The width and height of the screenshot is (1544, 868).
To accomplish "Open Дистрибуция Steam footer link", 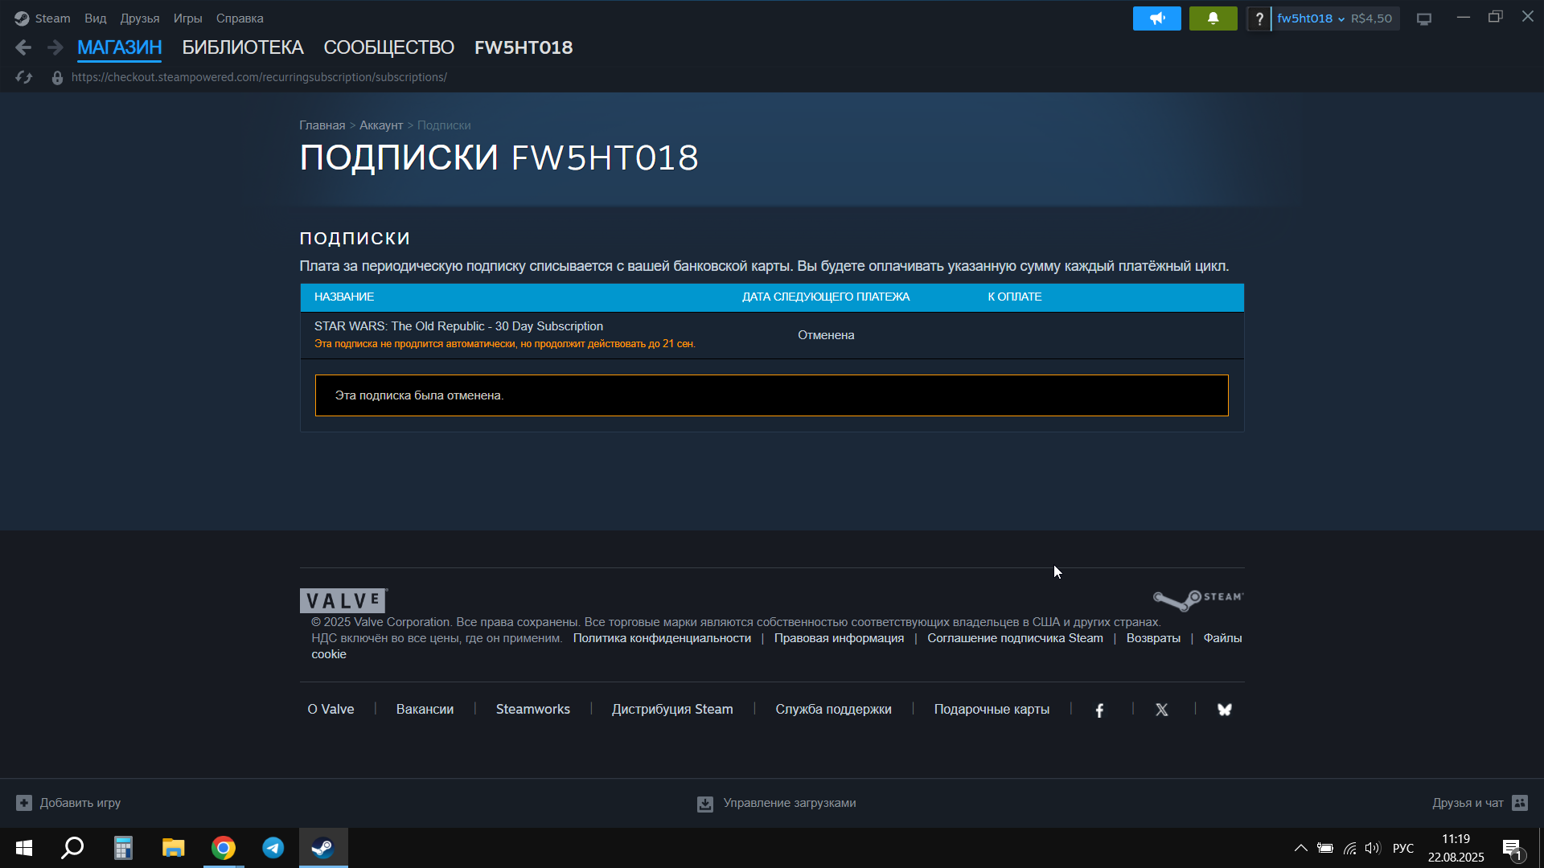I will tap(672, 710).
